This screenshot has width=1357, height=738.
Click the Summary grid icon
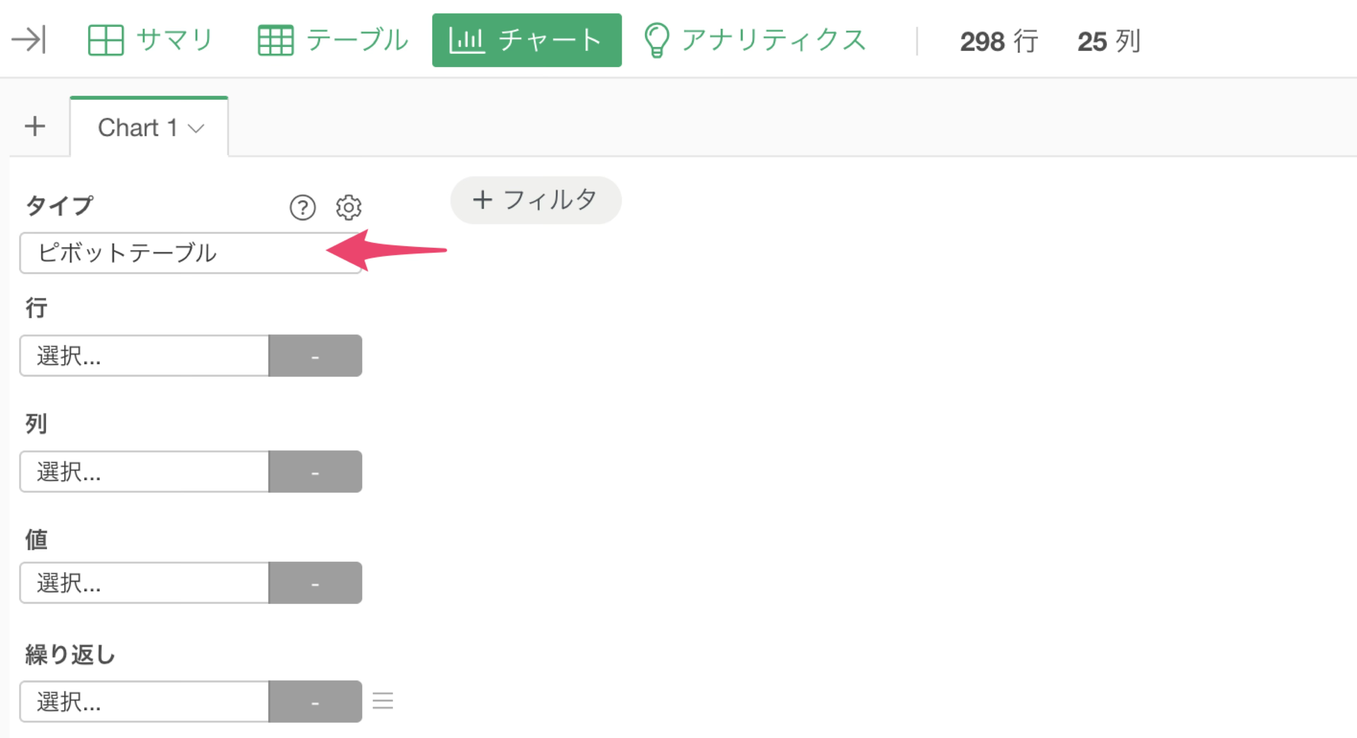105,40
